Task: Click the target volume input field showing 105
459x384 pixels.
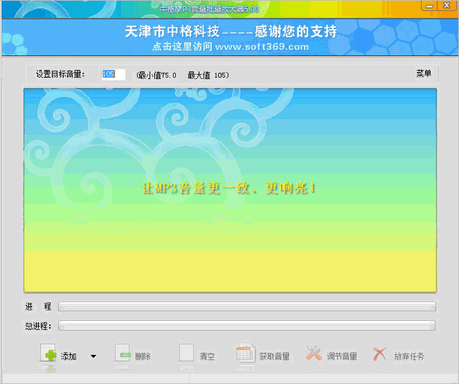Action: (114, 74)
